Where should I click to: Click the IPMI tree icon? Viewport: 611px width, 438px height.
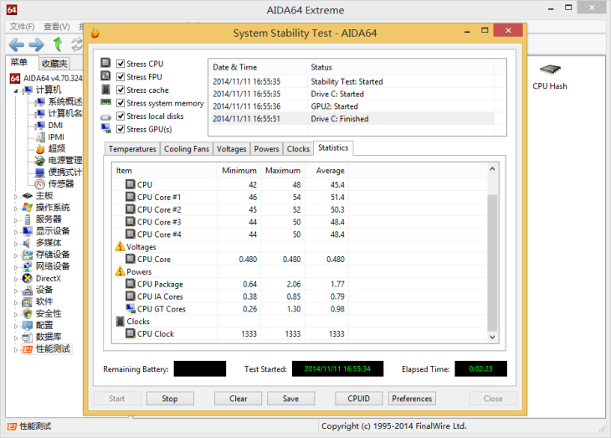coord(40,137)
